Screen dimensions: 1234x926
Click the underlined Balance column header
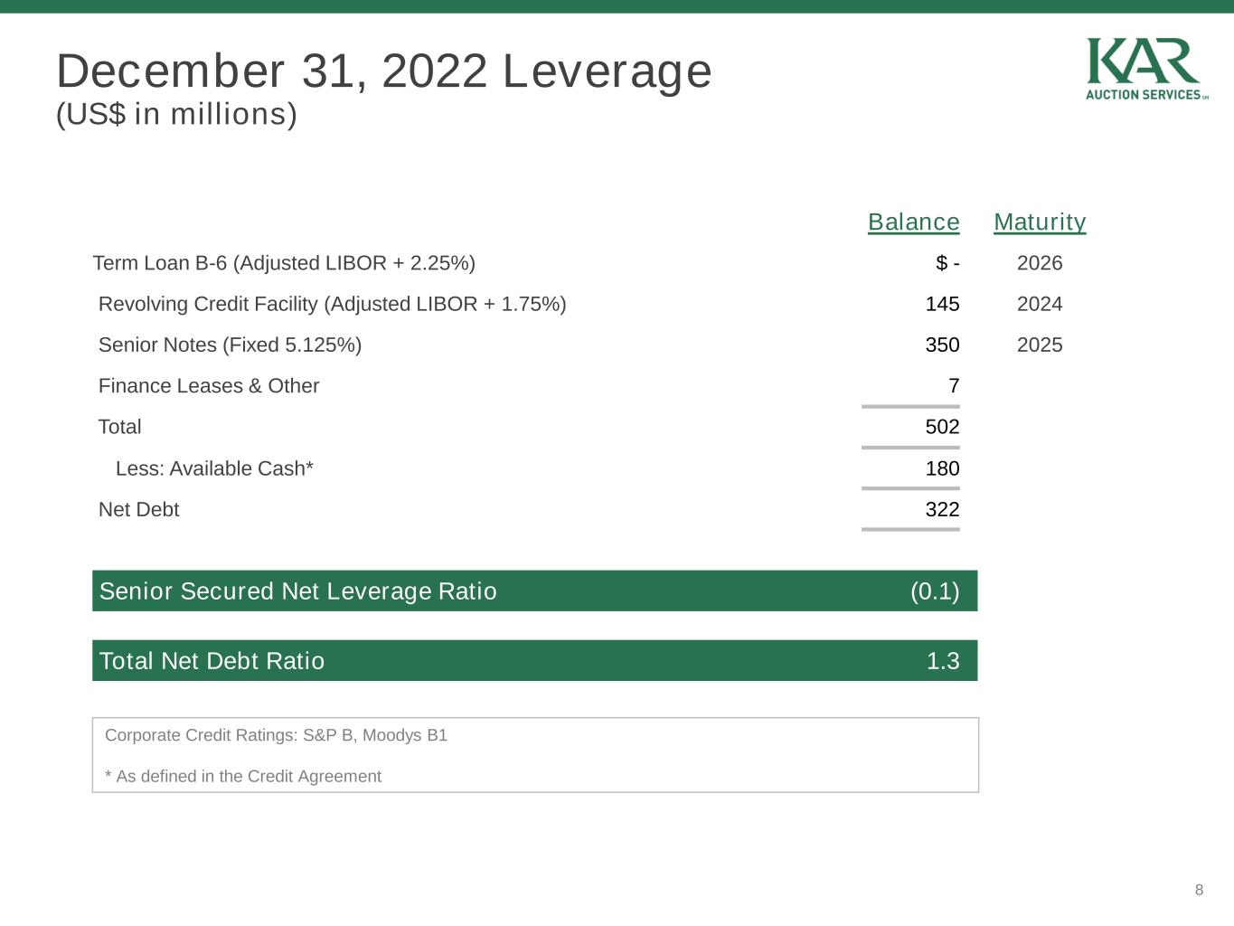pos(913,222)
